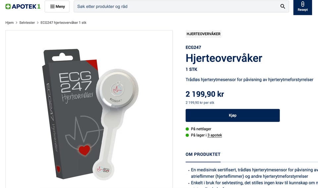Screen dimensions: 318x188
Task: Enlarge the ECG247 product image
Action: (x=89, y=109)
